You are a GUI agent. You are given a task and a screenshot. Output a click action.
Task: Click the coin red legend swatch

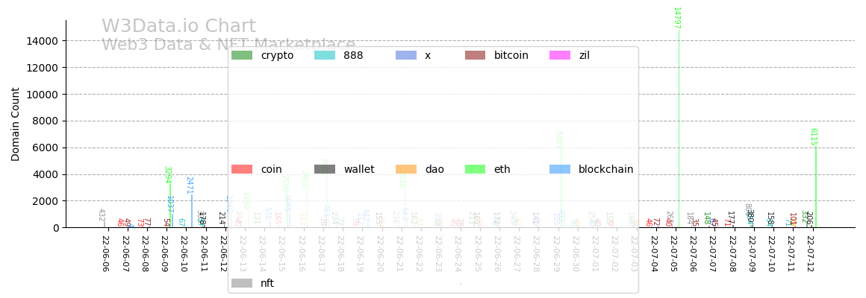(x=242, y=169)
